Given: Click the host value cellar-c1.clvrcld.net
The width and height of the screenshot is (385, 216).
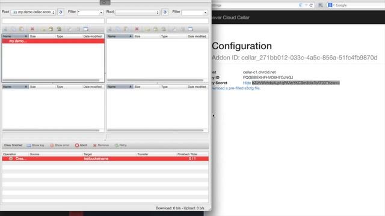Looking at the screenshot, I should [259, 72].
